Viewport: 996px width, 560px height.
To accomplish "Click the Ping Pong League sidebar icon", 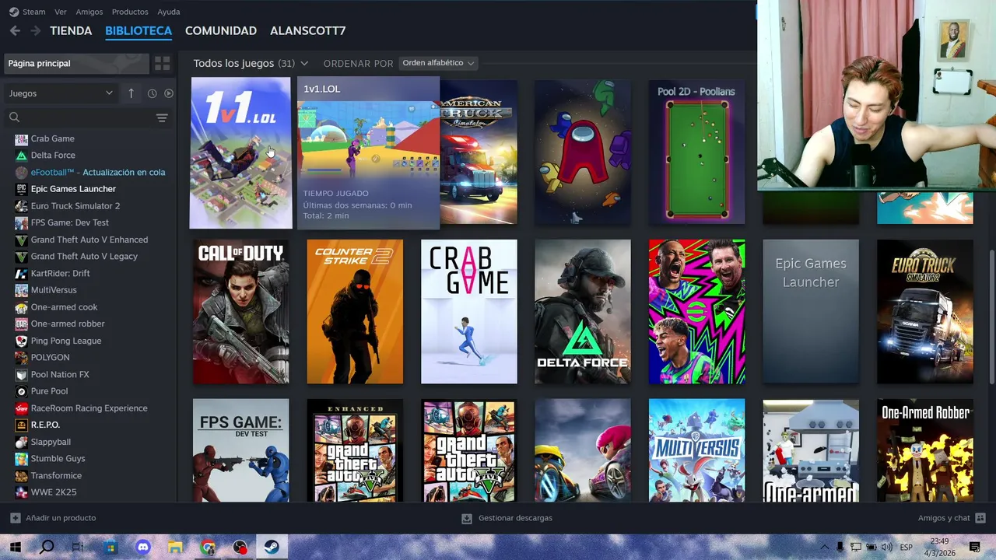I will (21, 341).
